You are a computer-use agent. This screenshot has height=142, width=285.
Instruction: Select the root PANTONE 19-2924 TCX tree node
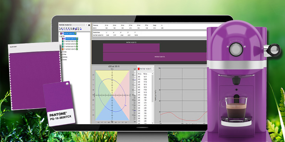click(70, 33)
